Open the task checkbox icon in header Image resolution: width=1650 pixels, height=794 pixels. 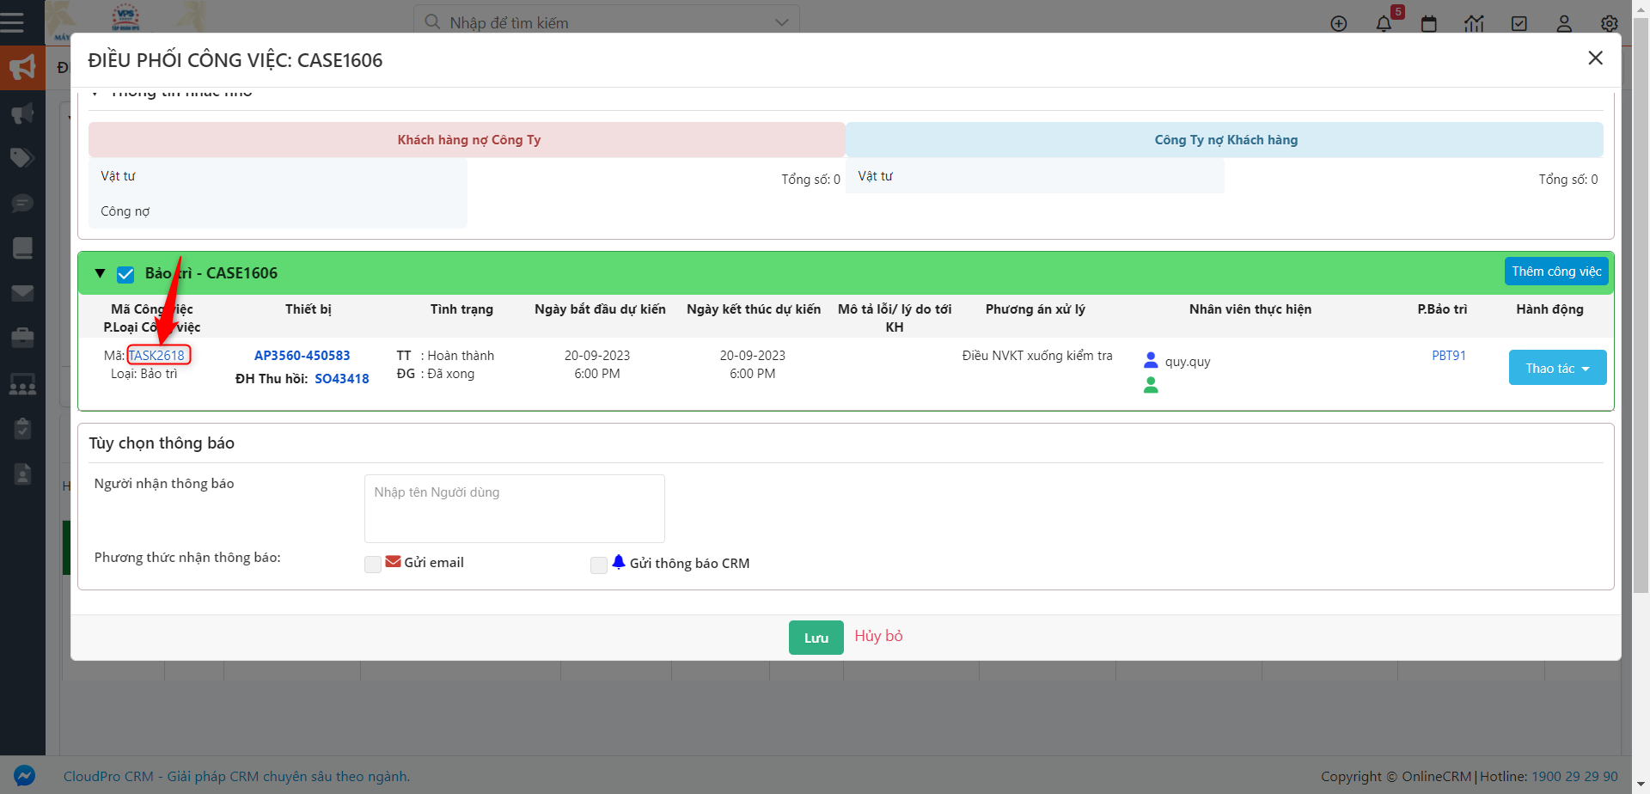(x=1519, y=23)
